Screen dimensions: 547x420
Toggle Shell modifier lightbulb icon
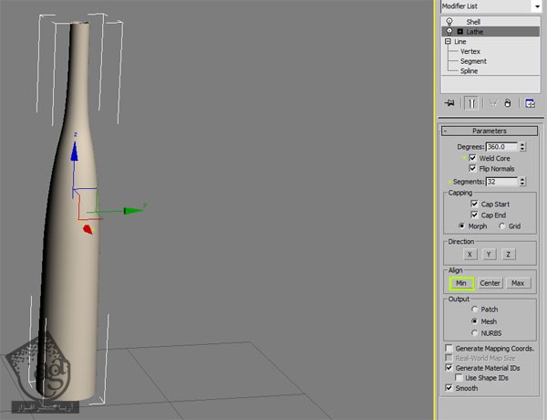pyautogui.click(x=449, y=21)
